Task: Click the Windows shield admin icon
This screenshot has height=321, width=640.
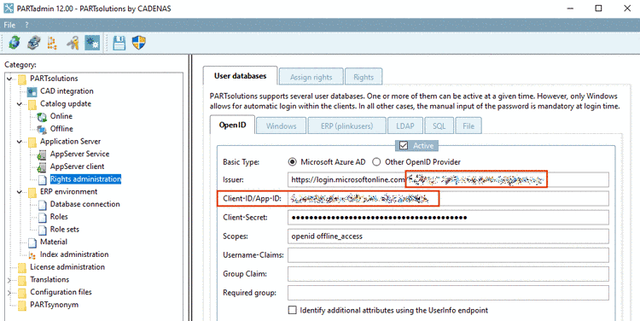Action: pos(139,43)
